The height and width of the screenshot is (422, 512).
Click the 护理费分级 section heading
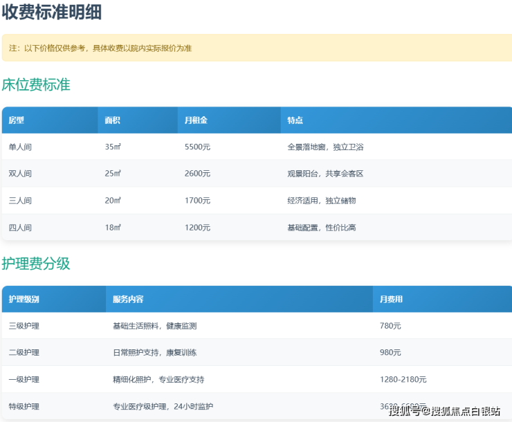click(36, 264)
